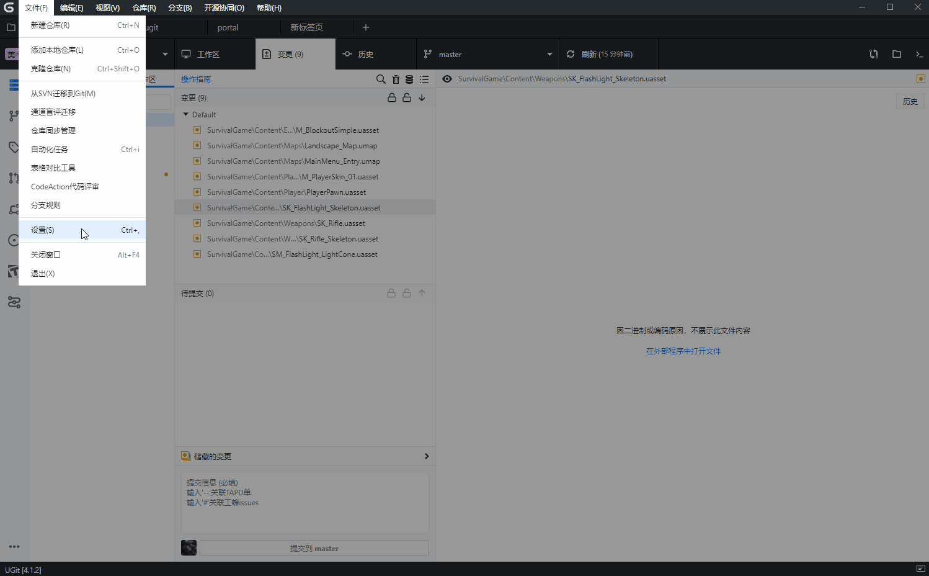Expand the stashed changes section chevron
This screenshot has width=929, height=576.
(426, 456)
